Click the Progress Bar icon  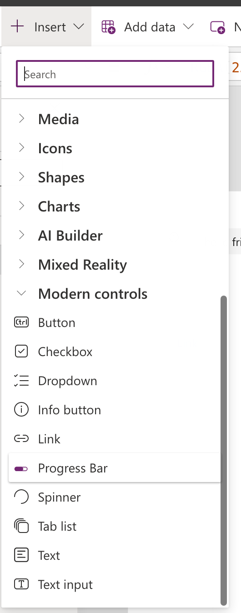click(21, 468)
